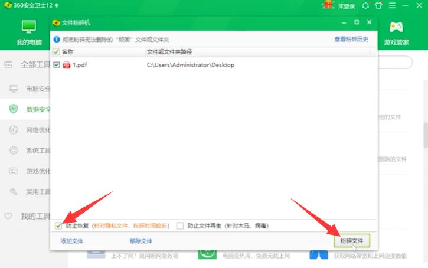Screen dimensions: 428x268
Task: Enable the 防止文件再生 checkbox
Action: pyautogui.click(x=180, y=225)
